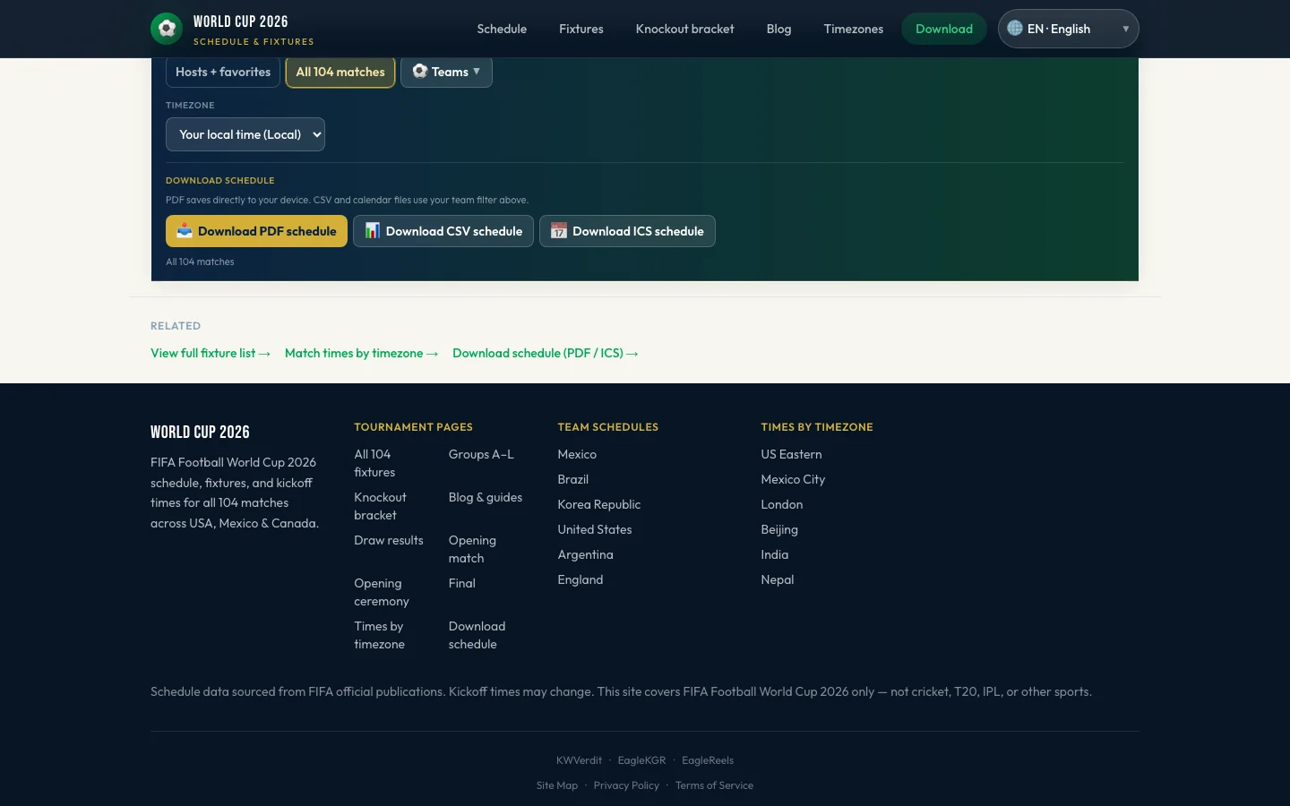Image resolution: width=1290 pixels, height=806 pixels.
Task: Select All 104 matches filter
Action: click(340, 72)
